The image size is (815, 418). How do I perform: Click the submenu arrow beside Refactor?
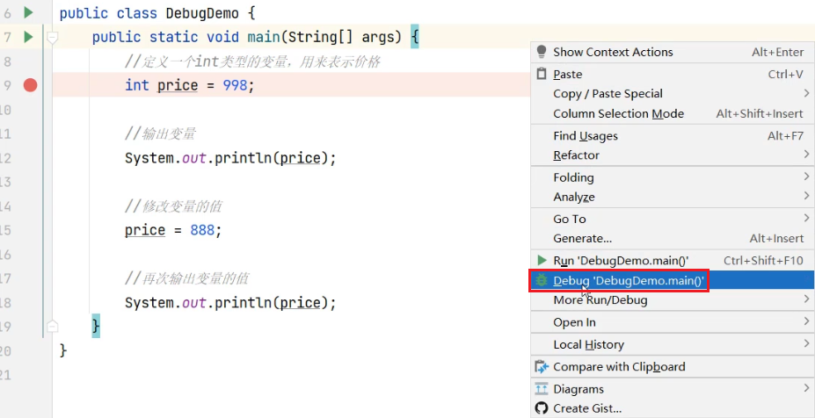point(806,155)
